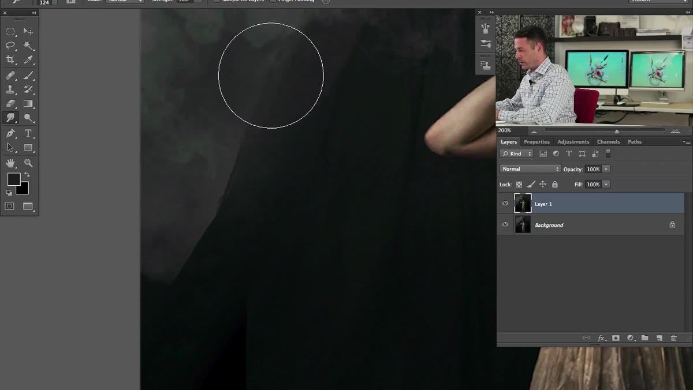Lock transparent pixels
Viewport: 693px width, 390px height.
tap(519, 185)
